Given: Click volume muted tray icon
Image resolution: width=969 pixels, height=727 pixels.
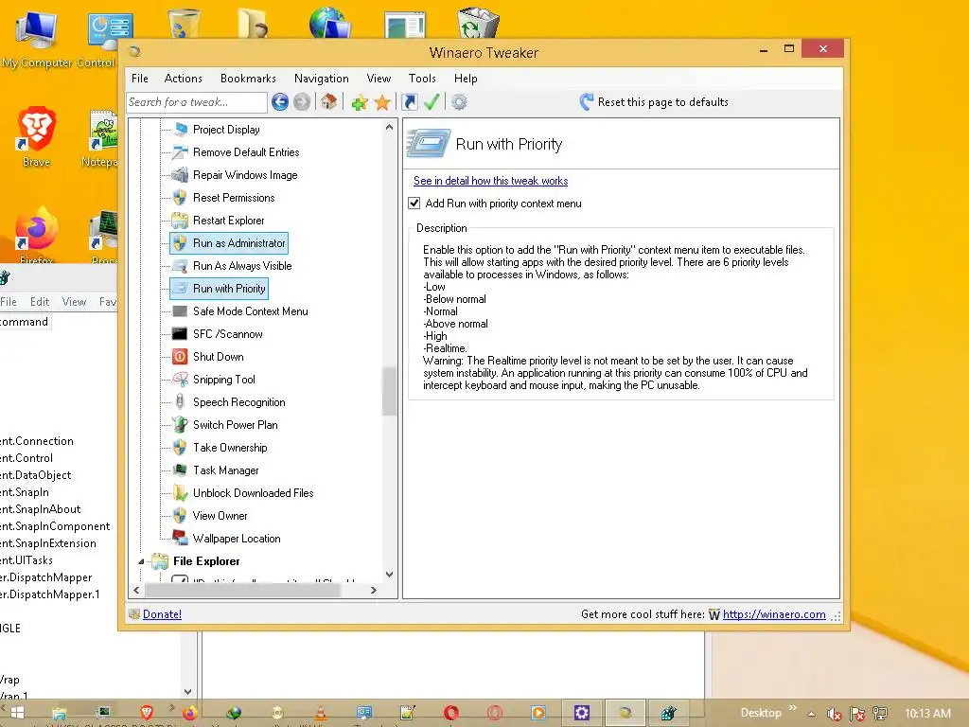Looking at the screenshot, I should click(834, 714).
